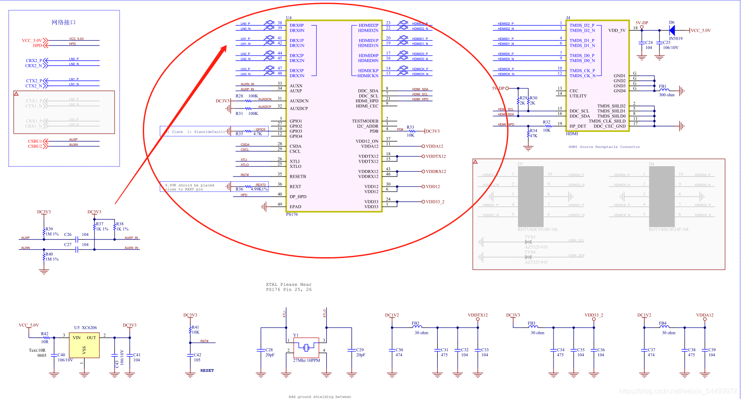Click the ground symbol below R34
Viewport: 741px width, 399px height.
click(528, 147)
